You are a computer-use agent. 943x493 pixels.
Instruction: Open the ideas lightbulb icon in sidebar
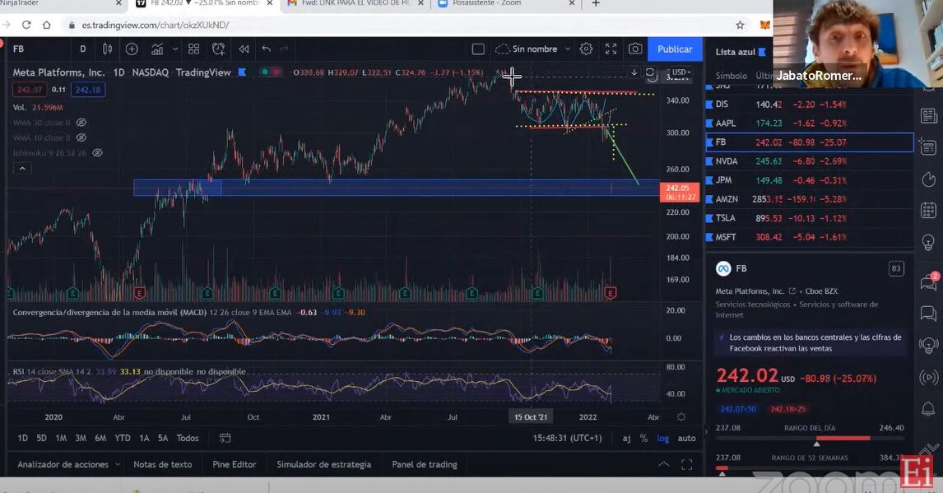click(928, 242)
